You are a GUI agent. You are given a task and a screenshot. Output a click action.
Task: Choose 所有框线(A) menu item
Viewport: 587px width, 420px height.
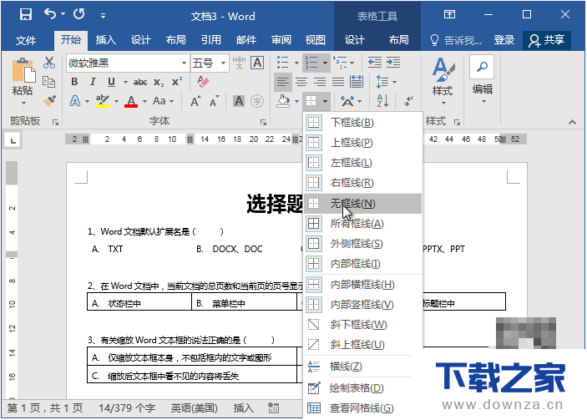click(362, 224)
